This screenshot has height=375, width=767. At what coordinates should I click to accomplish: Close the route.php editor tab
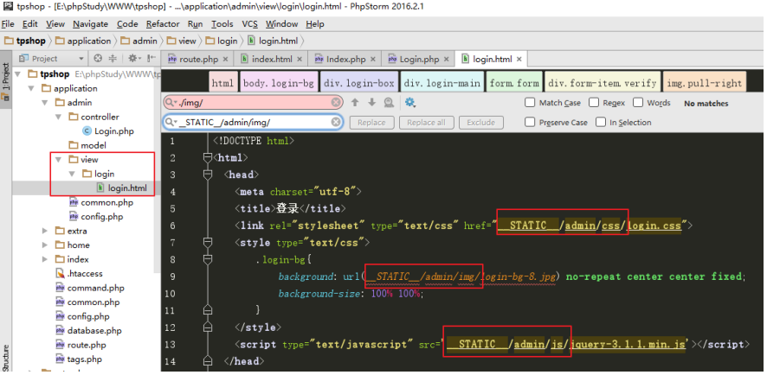225,59
